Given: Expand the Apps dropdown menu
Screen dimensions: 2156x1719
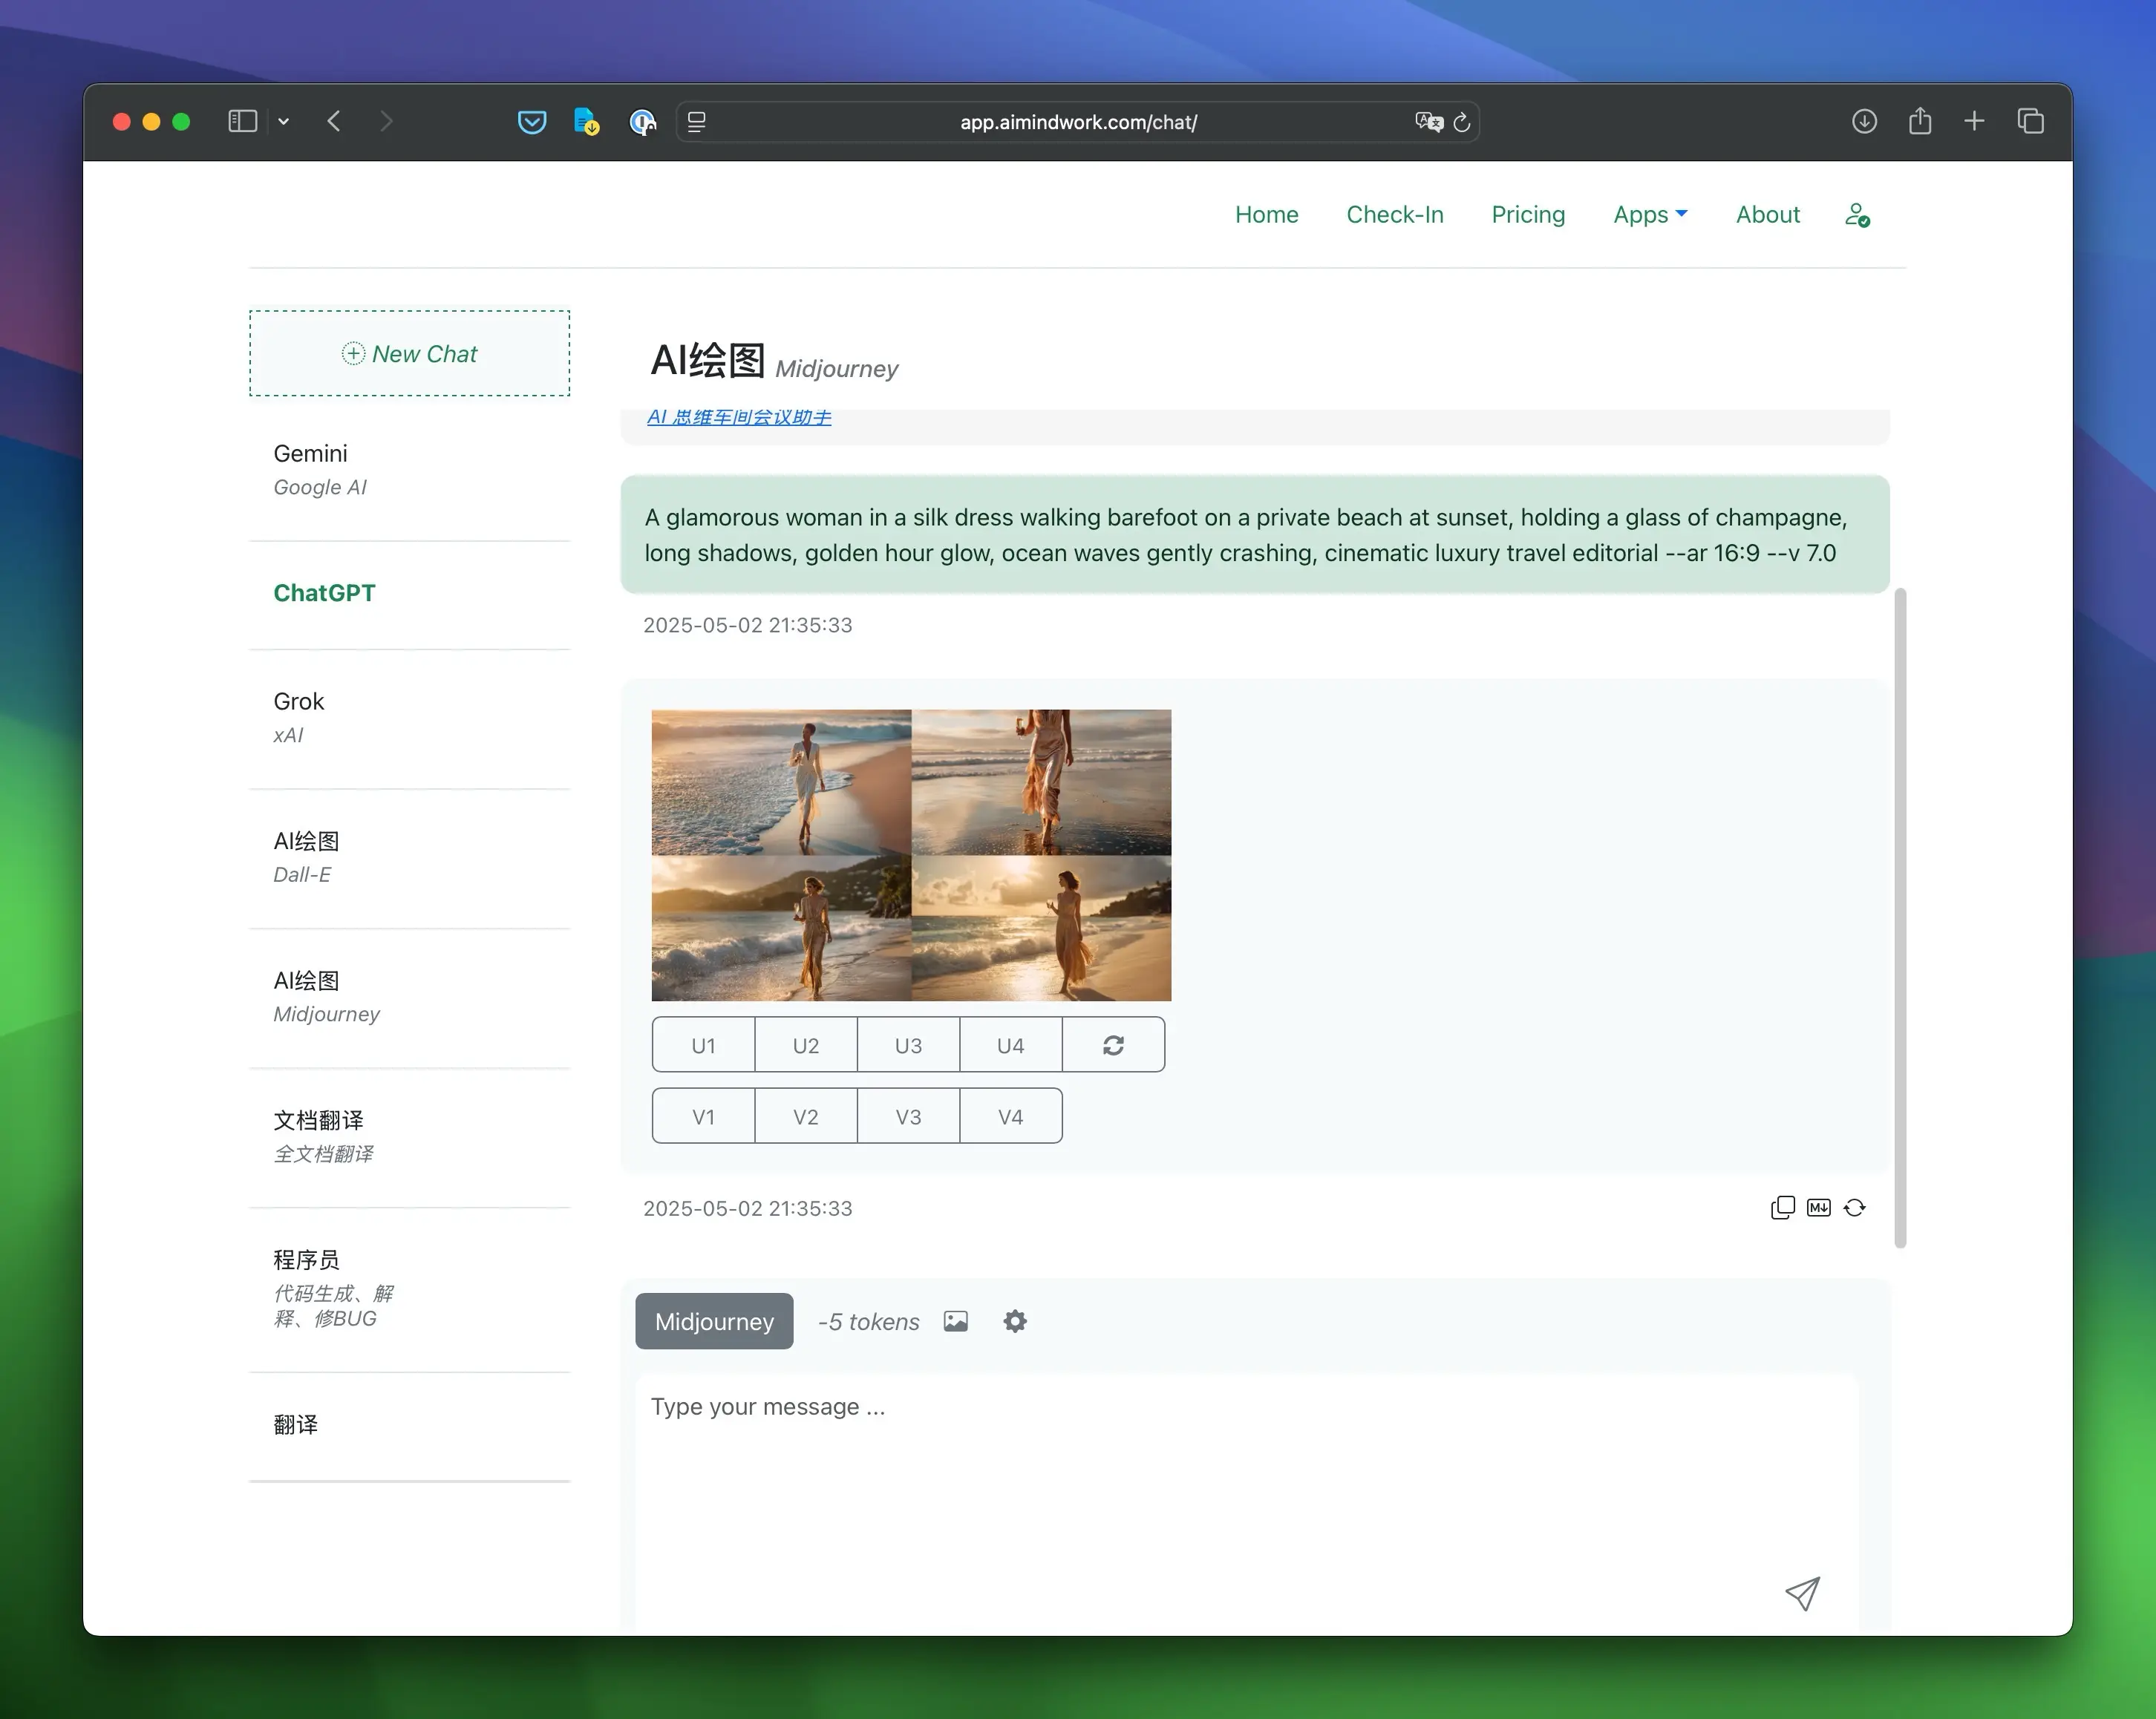Looking at the screenshot, I should (1650, 215).
